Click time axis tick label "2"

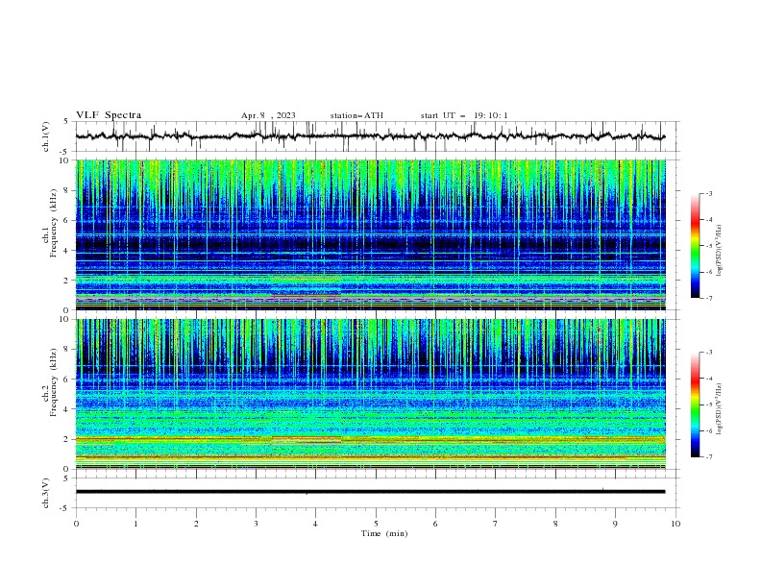pyautogui.click(x=196, y=524)
